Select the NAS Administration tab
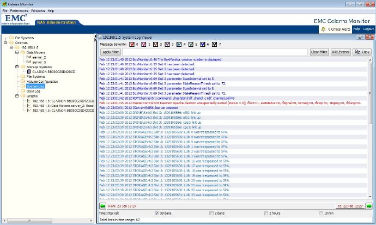The height and width of the screenshot is (225, 376). (x=56, y=22)
